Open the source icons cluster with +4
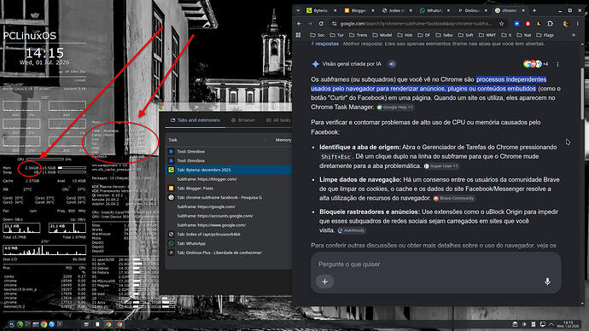 536,64
